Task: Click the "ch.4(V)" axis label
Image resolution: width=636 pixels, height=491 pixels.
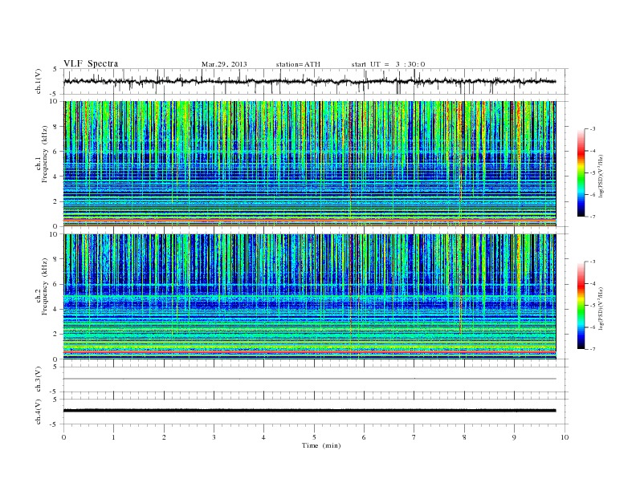Action: click(x=39, y=412)
